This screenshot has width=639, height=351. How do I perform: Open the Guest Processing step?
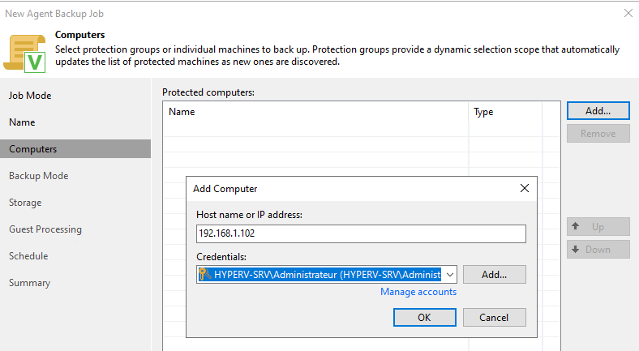(x=45, y=229)
